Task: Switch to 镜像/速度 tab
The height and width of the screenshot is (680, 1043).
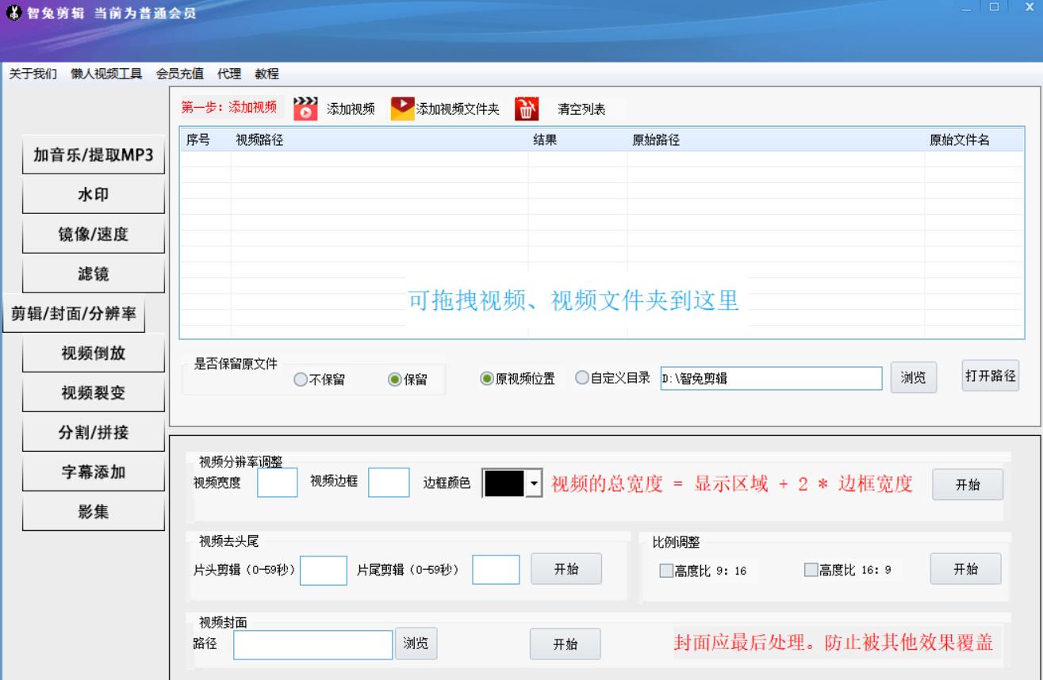Action: (x=93, y=235)
